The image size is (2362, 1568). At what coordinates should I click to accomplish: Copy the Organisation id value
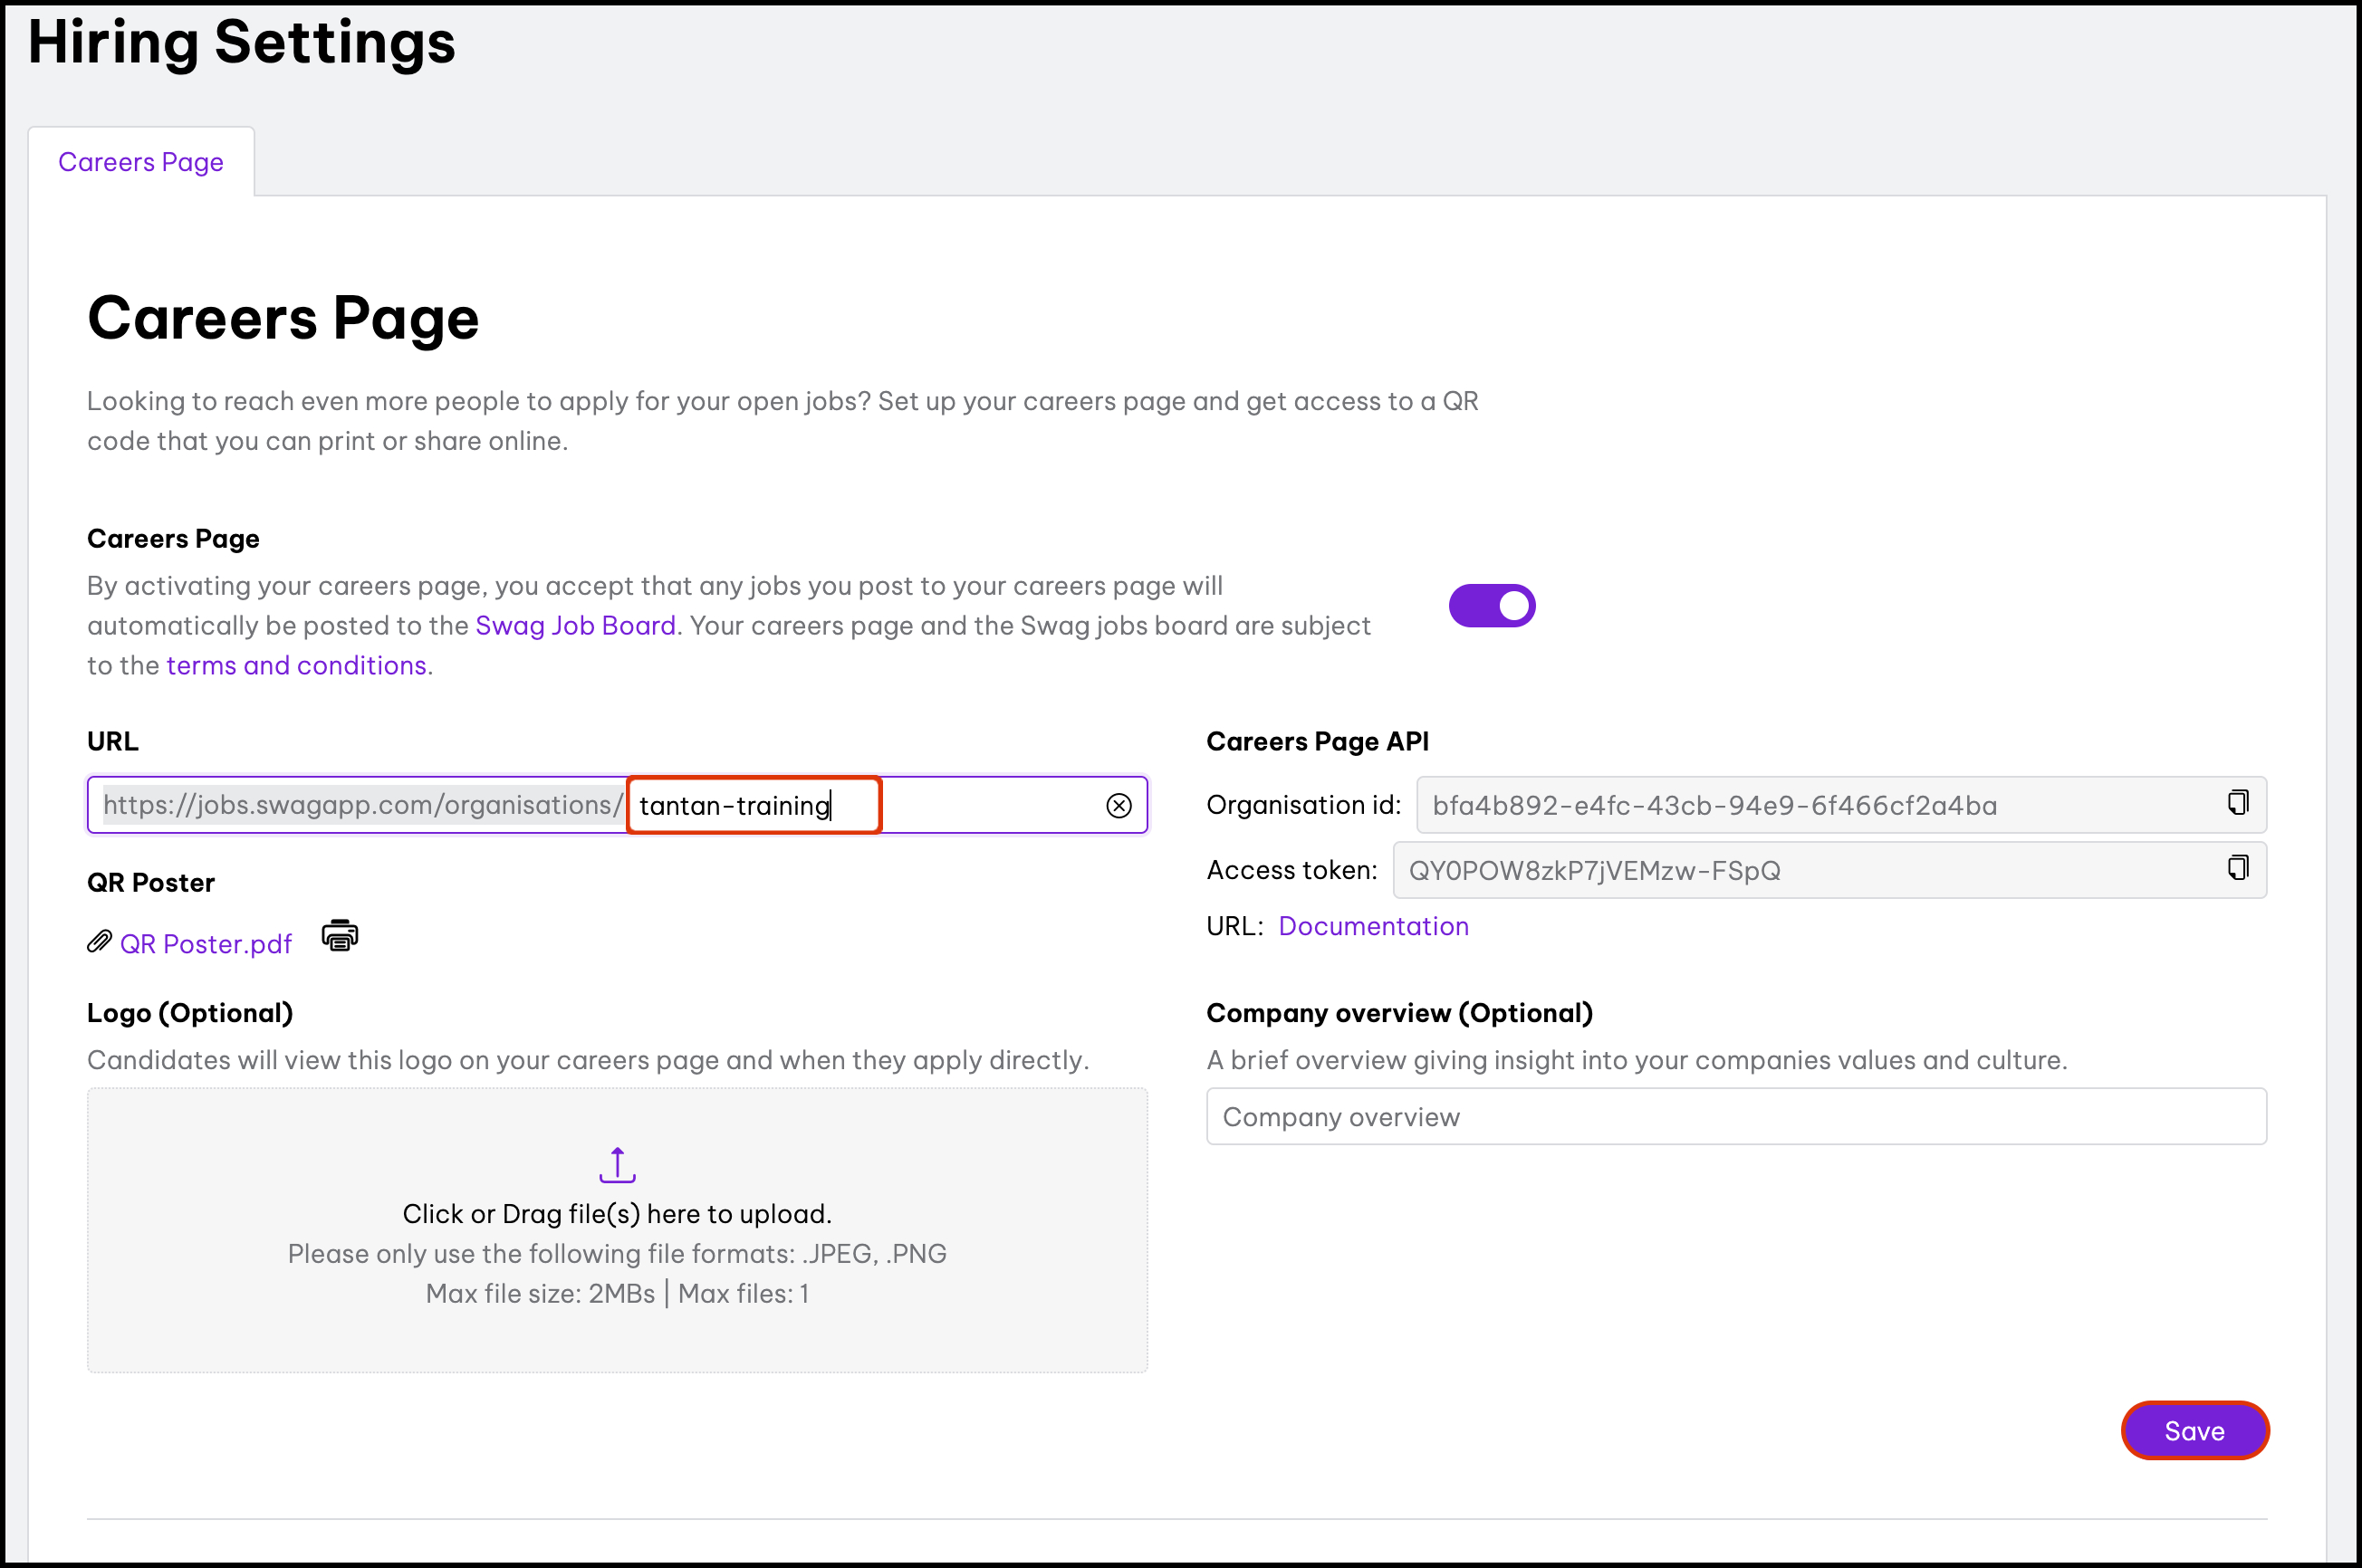tap(2237, 803)
